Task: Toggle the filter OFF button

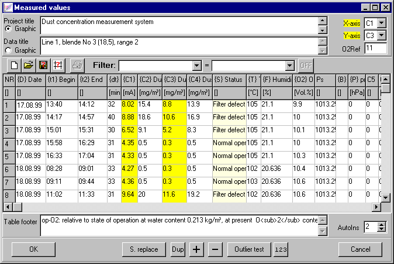Action: point(306,66)
